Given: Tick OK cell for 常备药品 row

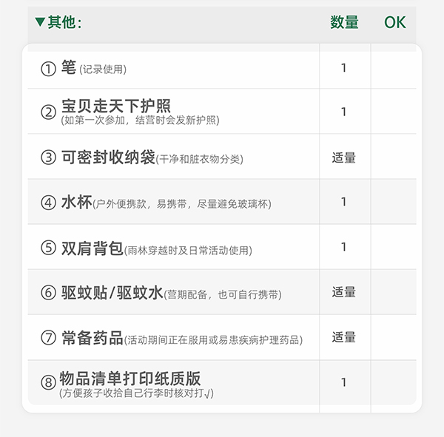Looking at the screenshot, I should (x=394, y=337).
